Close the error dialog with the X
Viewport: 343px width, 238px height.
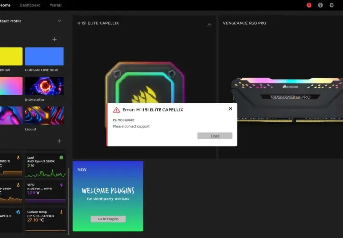click(x=230, y=109)
